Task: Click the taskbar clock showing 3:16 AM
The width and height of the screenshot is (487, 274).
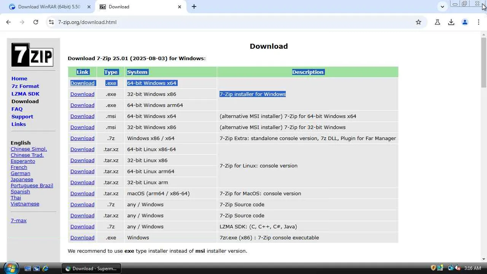Action: (473, 268)
